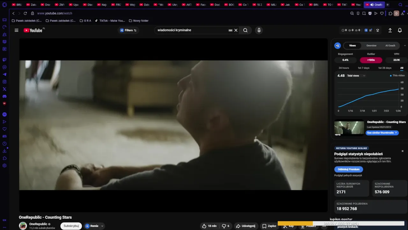Open the YouTube hamburger guide menu
Image resolution: width=408 pixels, height=230 pixels.
pyautogui.click(x=17, y=30)
